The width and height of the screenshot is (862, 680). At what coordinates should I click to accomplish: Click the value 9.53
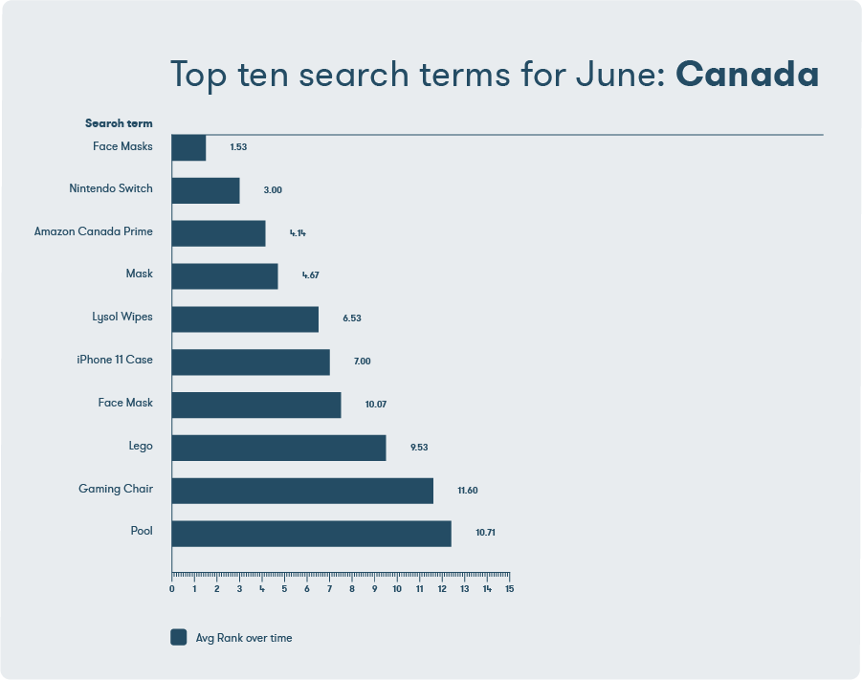click(x=419, y=448)
